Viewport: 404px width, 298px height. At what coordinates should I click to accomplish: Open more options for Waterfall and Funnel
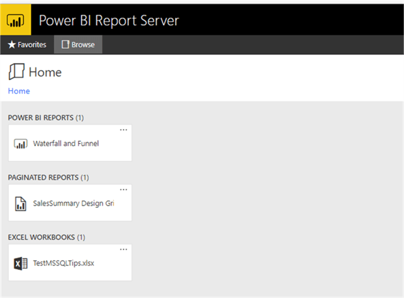[123, 130]
